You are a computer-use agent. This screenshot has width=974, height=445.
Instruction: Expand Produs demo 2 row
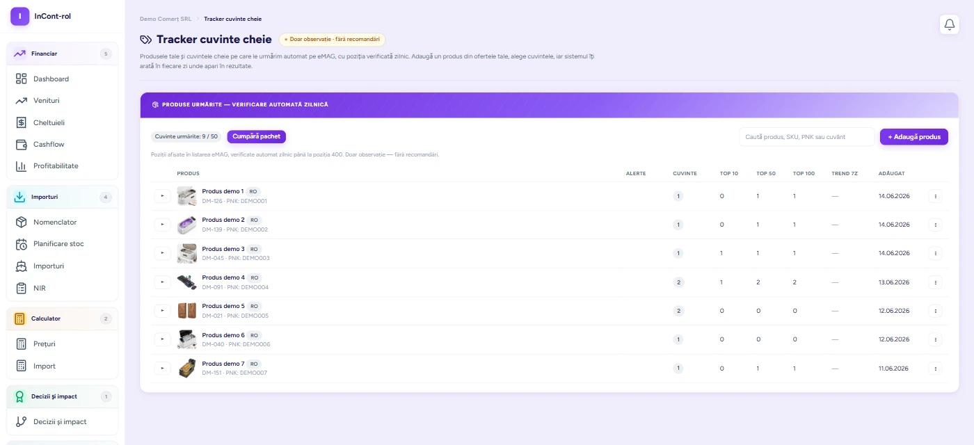tap(162, 225)
